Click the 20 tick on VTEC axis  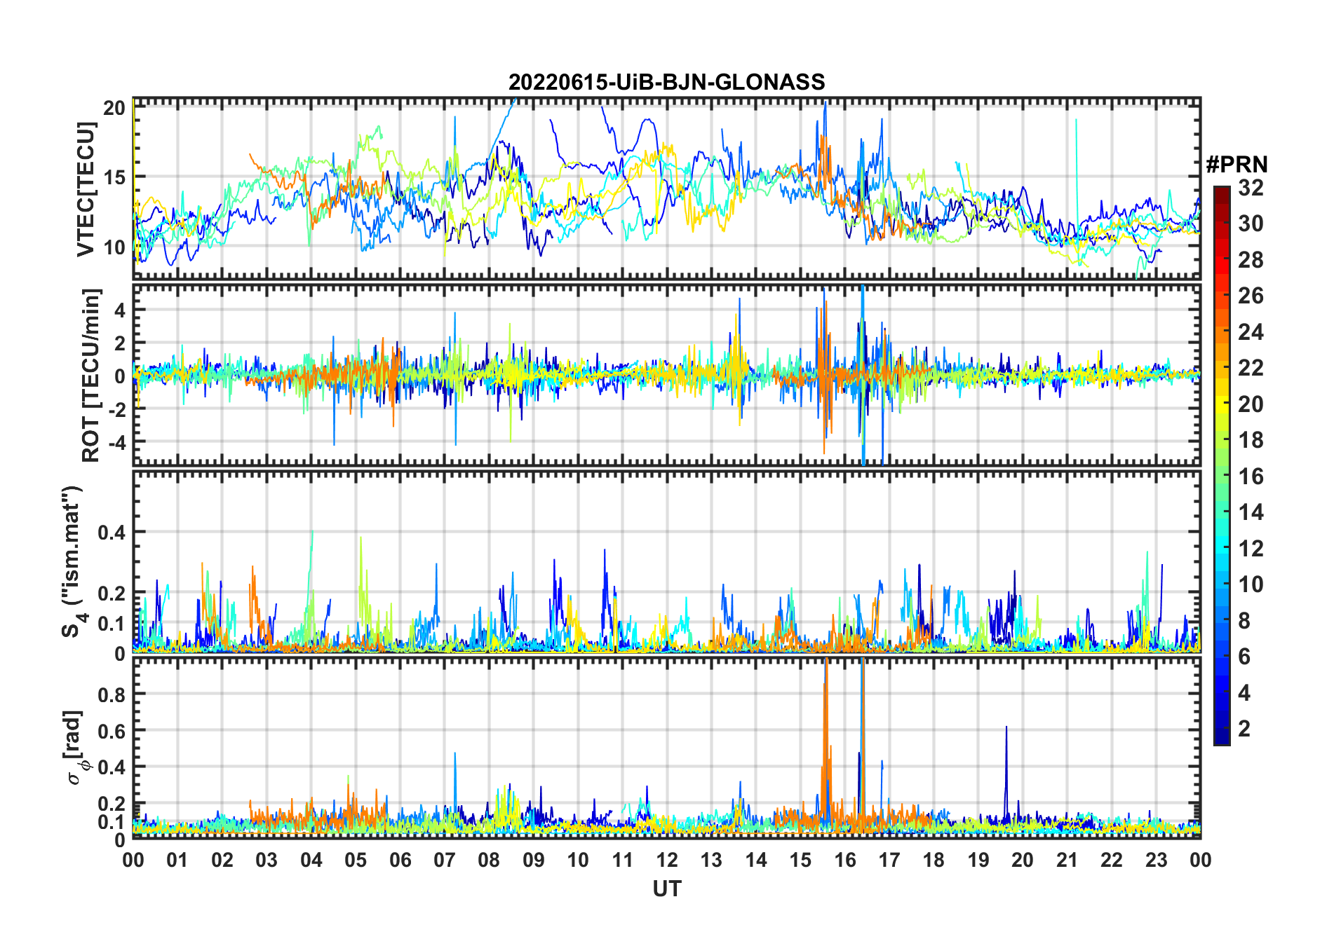[x=114, y=108]
